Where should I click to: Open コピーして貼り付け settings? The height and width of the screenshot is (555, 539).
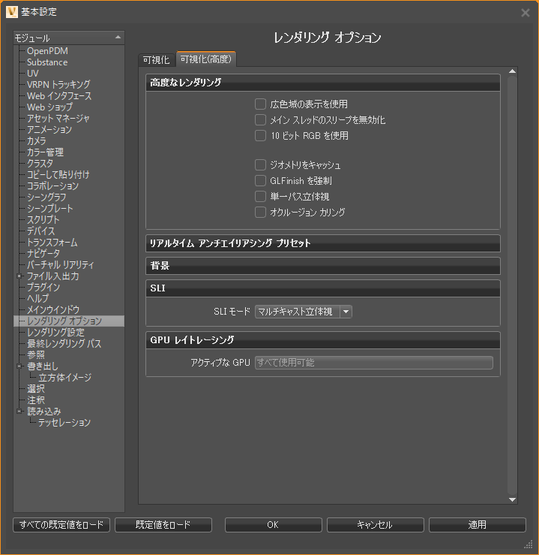[x=58, y=174]
